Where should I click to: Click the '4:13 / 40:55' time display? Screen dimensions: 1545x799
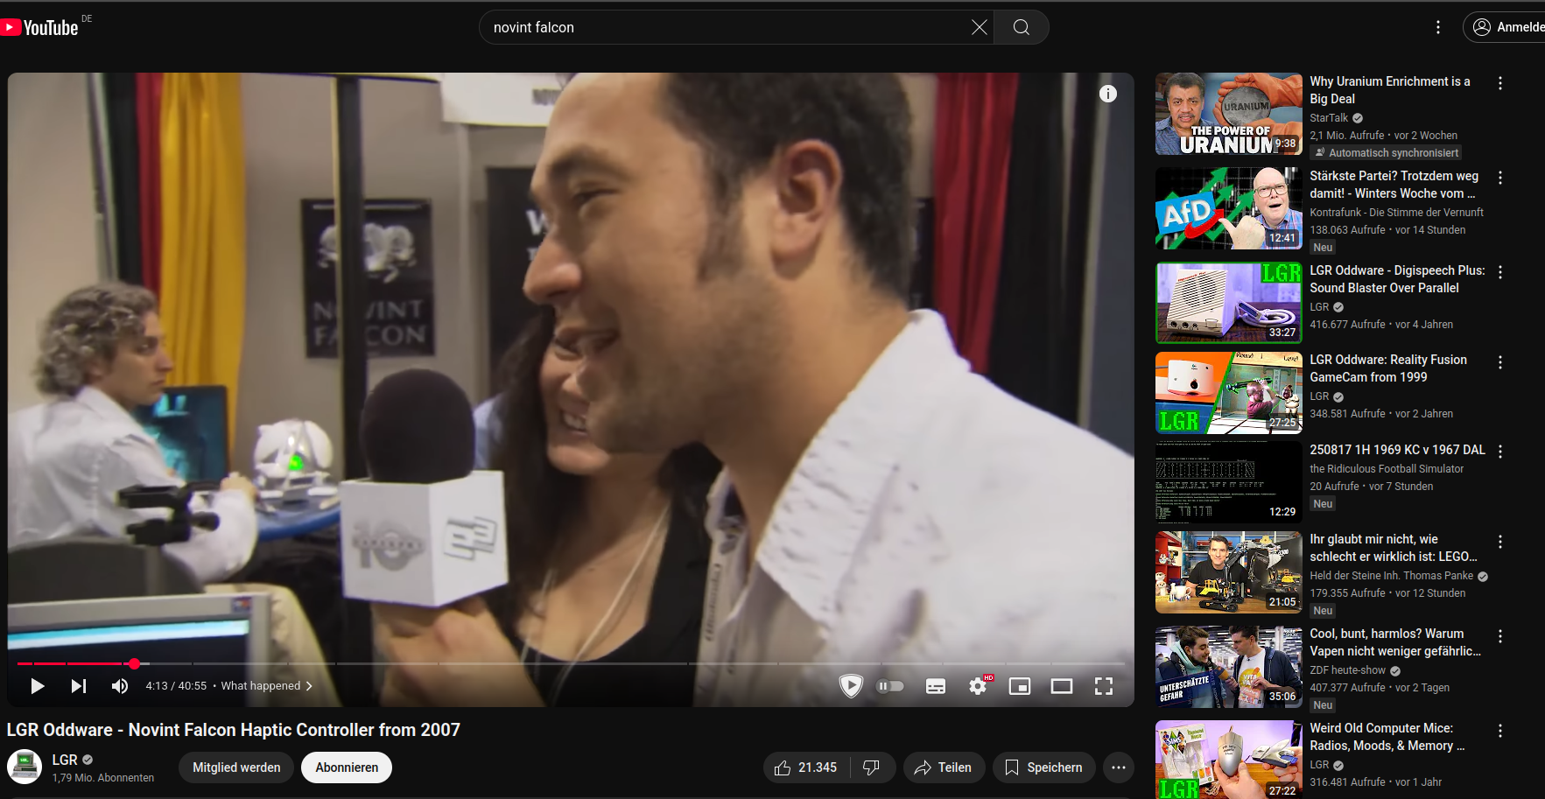(x=176, y=686)
